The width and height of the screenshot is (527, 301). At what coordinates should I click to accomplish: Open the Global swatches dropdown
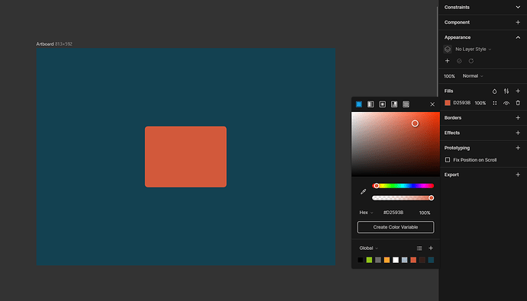click(x=369, y=248)
